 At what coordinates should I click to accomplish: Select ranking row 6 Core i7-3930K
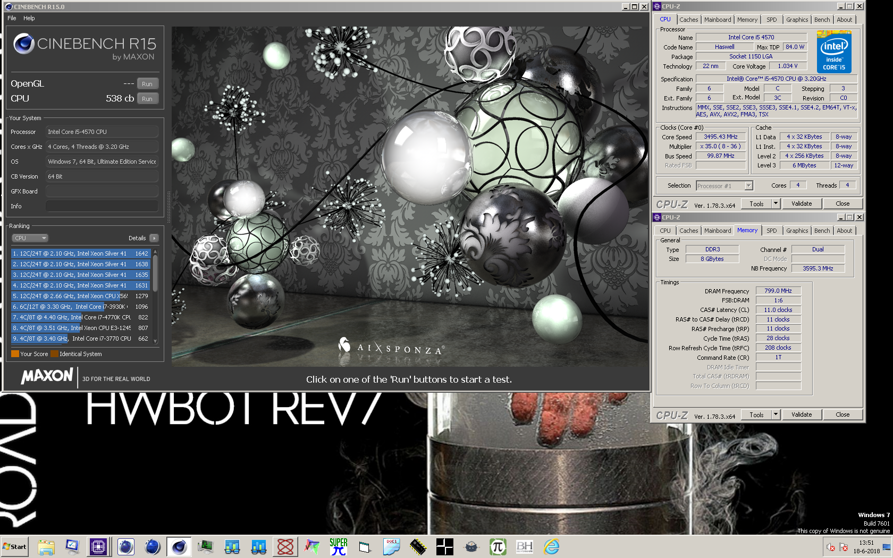(81, 307)
